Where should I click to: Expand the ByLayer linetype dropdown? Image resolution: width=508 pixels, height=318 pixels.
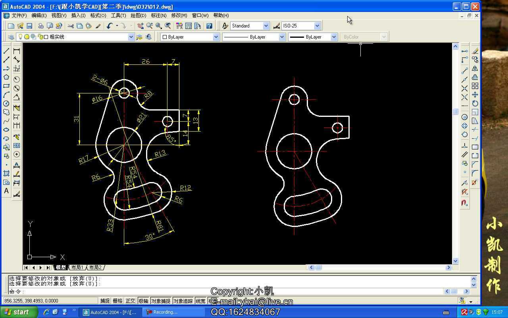(x=282, y=37)
